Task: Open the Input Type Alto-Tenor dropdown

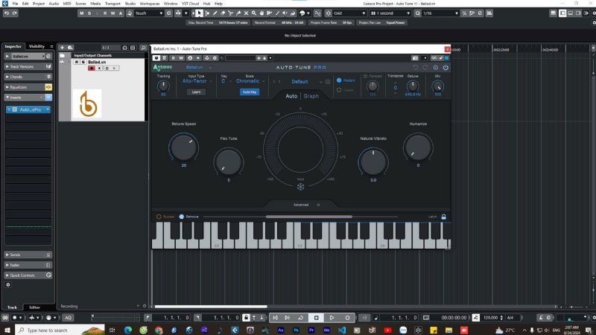Action: coord(197,81)
